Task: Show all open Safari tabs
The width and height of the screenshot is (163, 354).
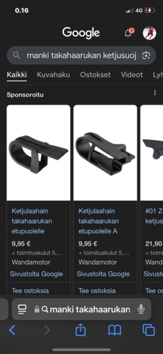Action: pos(149,330)
